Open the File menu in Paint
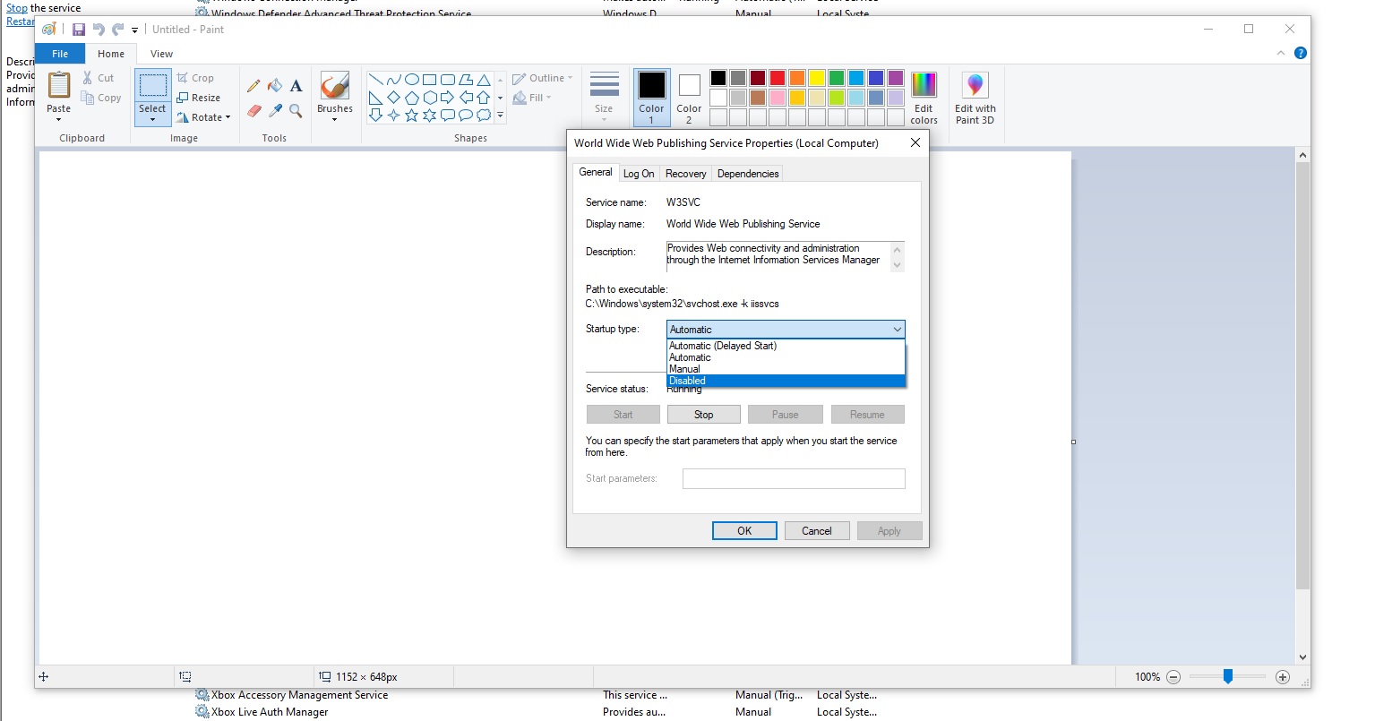This screenshot has width=1375, height=721. point(60,54)
